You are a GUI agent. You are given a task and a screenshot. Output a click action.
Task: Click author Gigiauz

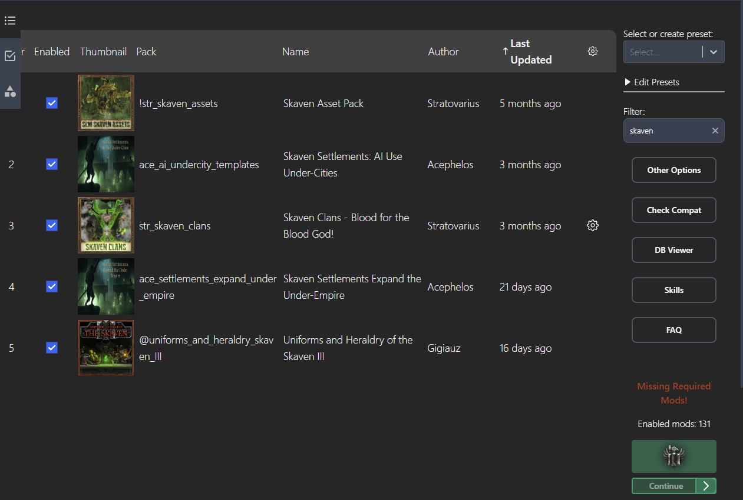coord(444,348)
